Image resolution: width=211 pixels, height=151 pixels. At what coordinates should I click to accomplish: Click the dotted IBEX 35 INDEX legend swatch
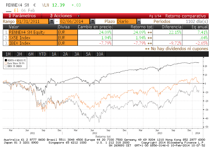(6, 66)
